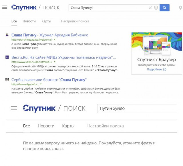The width and height of the screenshot is (183, 166).
Task: Open the hamburger menu in the top Sputnik header
Action: pyautogui.click(x=5, y=7)
